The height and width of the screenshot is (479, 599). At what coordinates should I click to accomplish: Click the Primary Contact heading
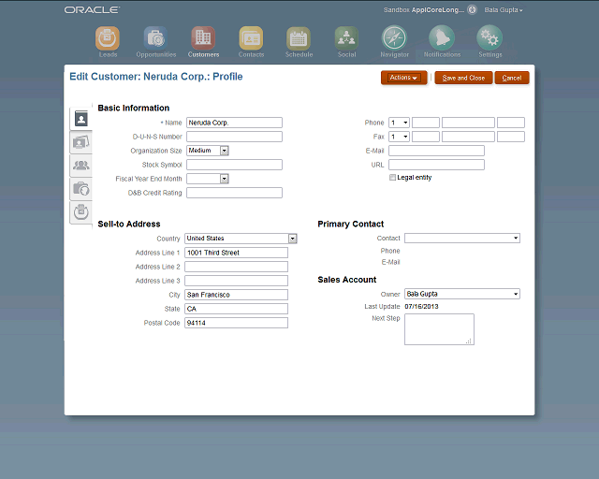(x=350, y=224)
